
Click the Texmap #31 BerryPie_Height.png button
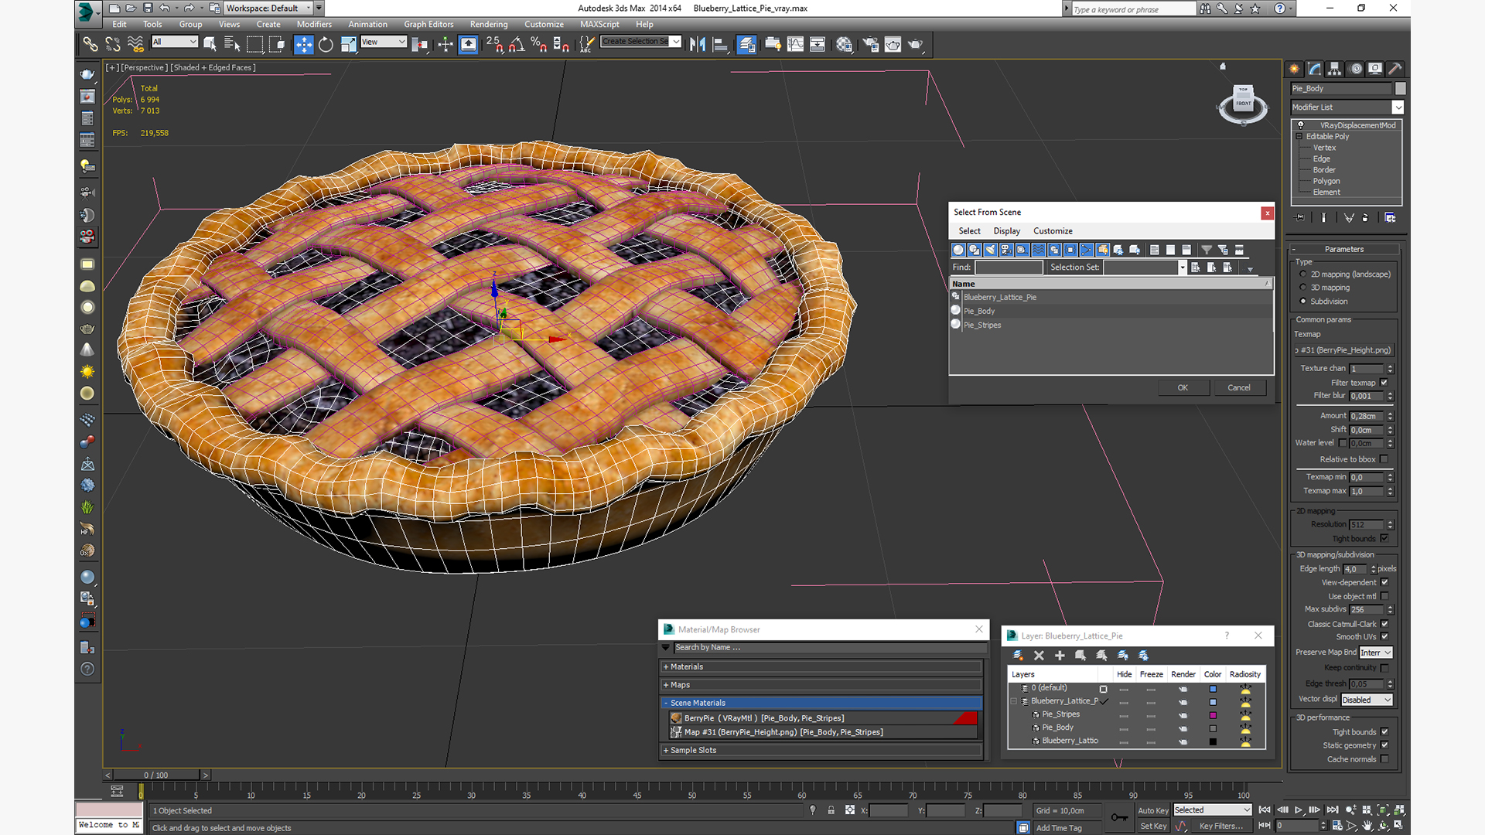click(x=1344, y=350)
